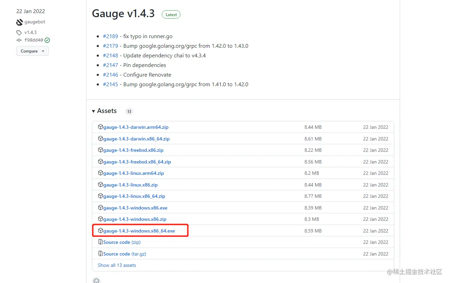Click package icon for windows.x86_64.exe
This screenshot has height=283, width=450.
point(101,230)
